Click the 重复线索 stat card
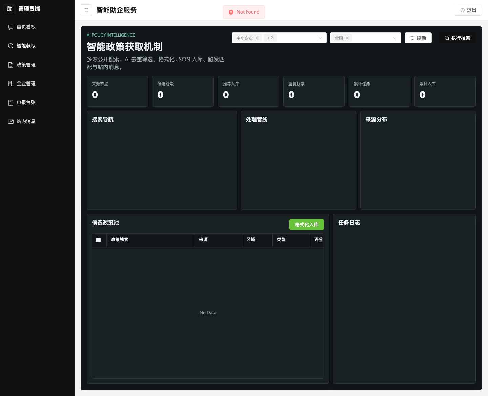The image size is (488, 396). [x=314, y=91]
